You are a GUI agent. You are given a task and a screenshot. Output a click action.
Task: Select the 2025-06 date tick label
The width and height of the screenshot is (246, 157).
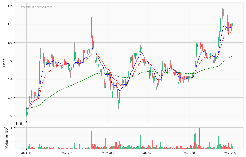tap(149, 153)
